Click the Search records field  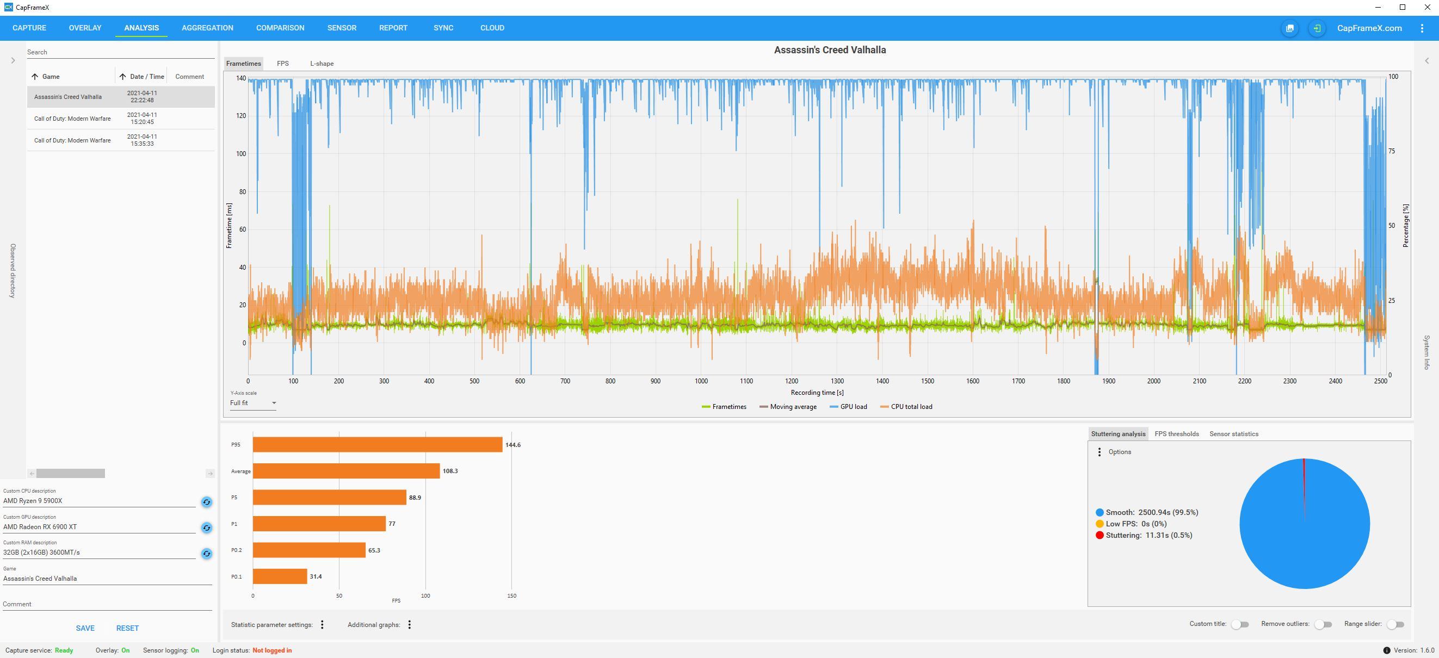[x=121, y=52]
